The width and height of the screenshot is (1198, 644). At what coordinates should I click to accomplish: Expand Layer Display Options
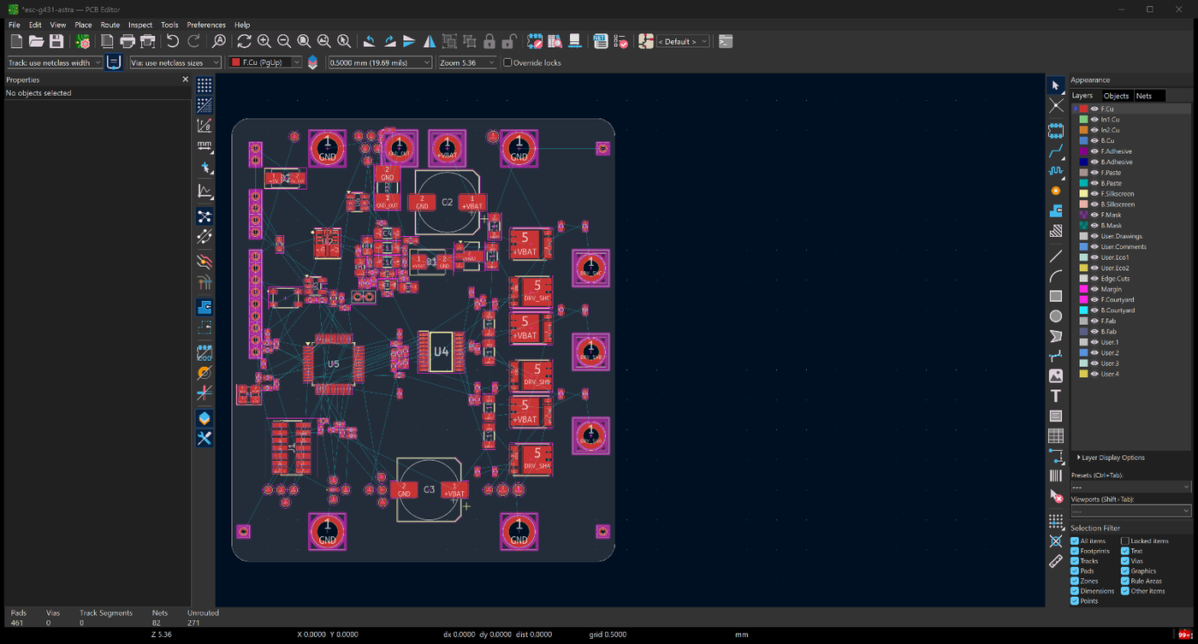coord(1110,458)
